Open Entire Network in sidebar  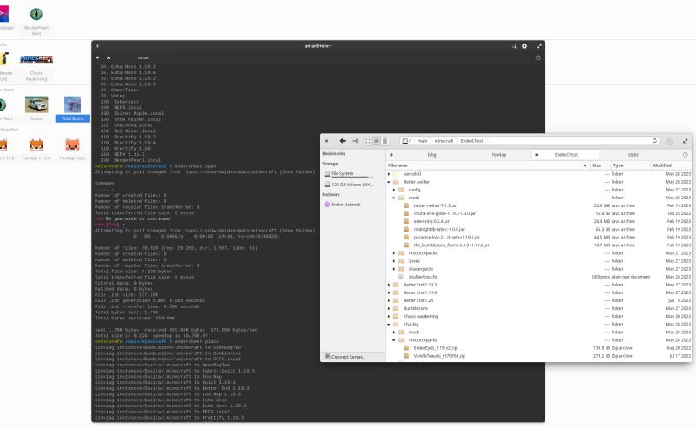pos(342,205)
